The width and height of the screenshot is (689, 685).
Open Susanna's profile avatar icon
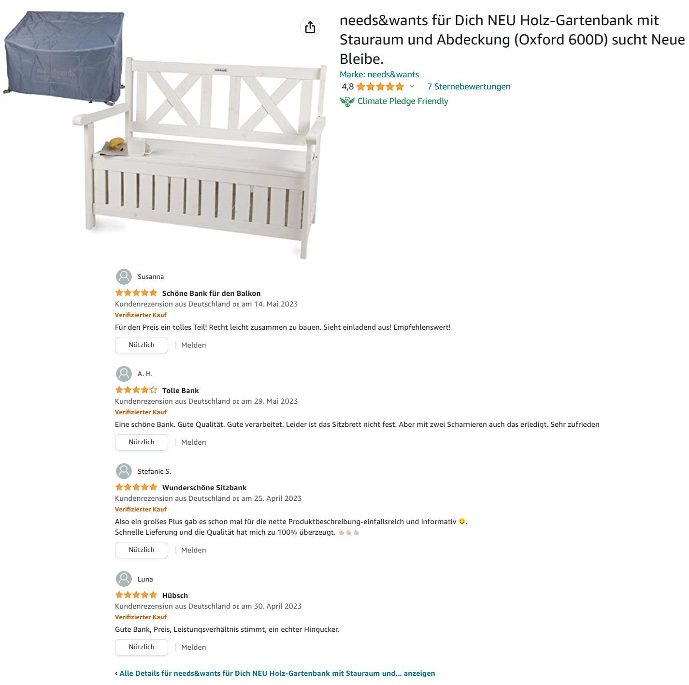(x=124, y=277)
